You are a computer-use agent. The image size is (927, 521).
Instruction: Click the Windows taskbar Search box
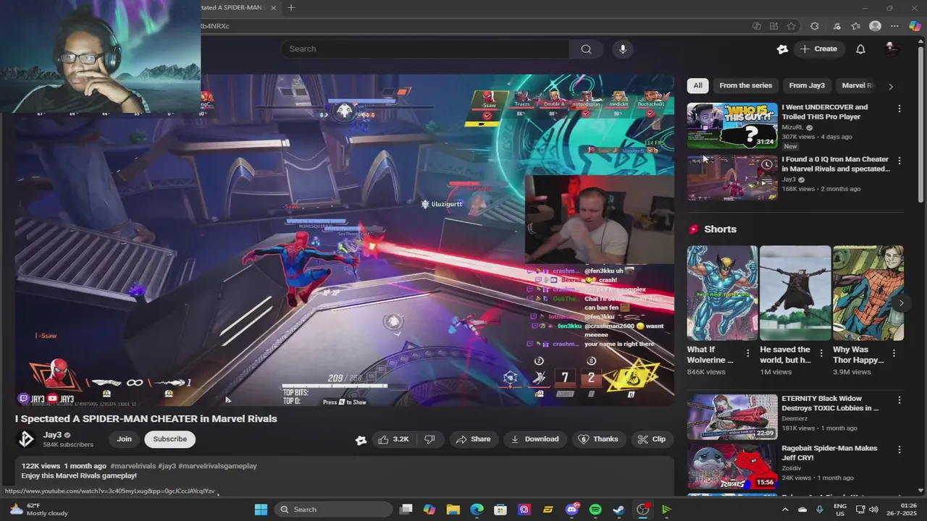click(332, 509)
